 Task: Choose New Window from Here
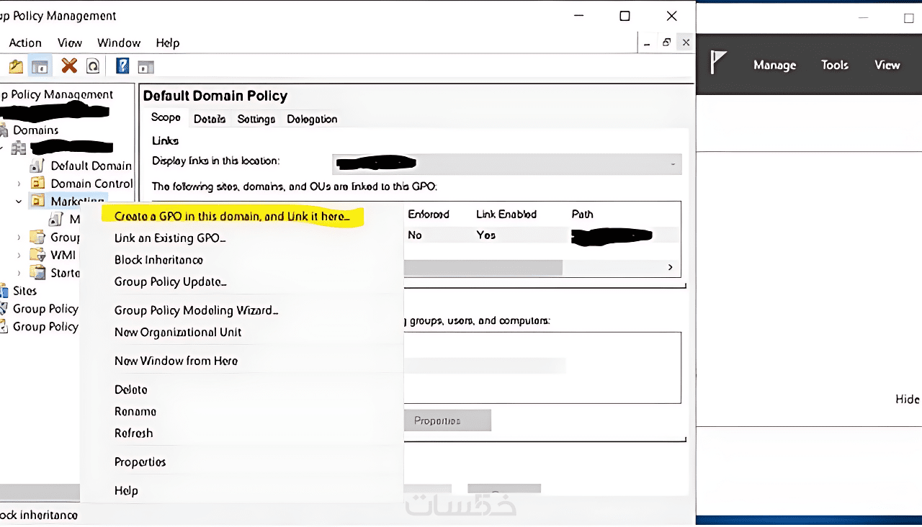pos(176,361)
